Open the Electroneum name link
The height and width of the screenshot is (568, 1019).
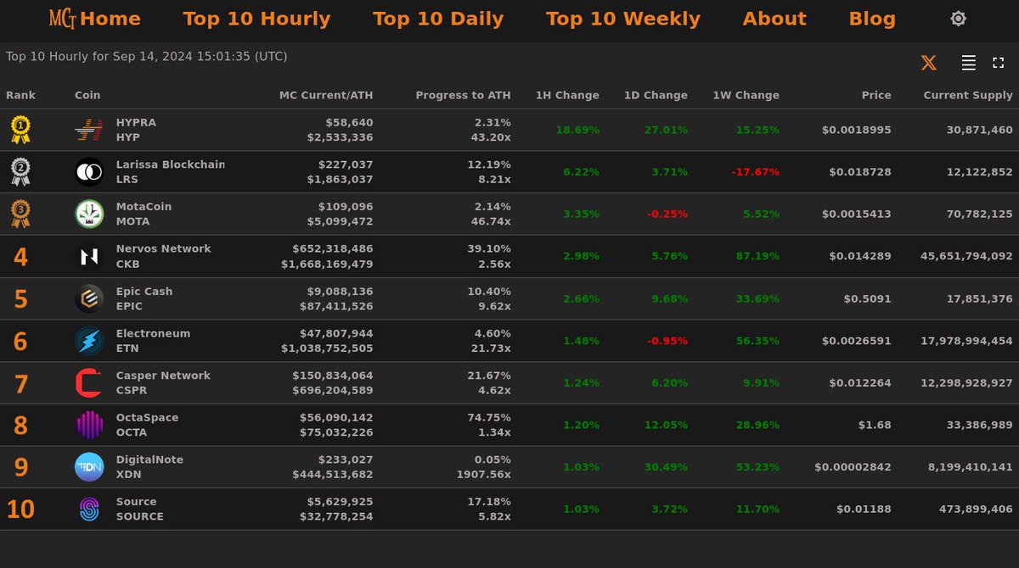(153, 333)
